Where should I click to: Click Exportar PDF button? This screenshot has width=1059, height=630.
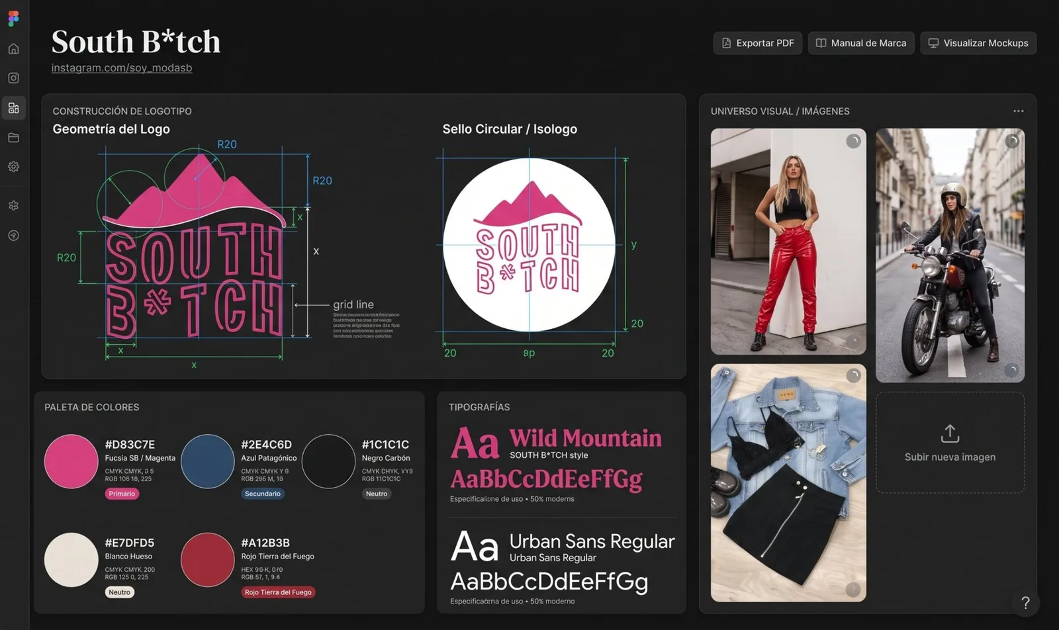click(x=758, y=43)
